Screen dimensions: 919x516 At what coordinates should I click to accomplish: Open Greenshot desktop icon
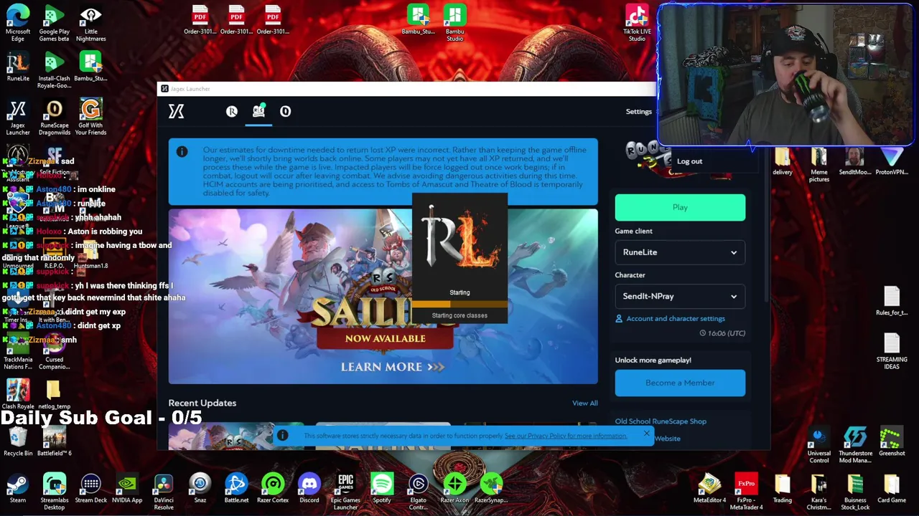pos(892,441)
